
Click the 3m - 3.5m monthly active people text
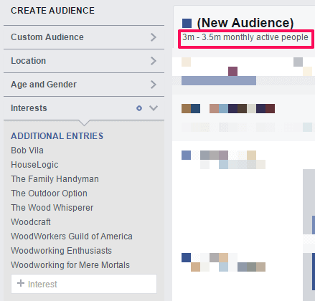point(245,37)
